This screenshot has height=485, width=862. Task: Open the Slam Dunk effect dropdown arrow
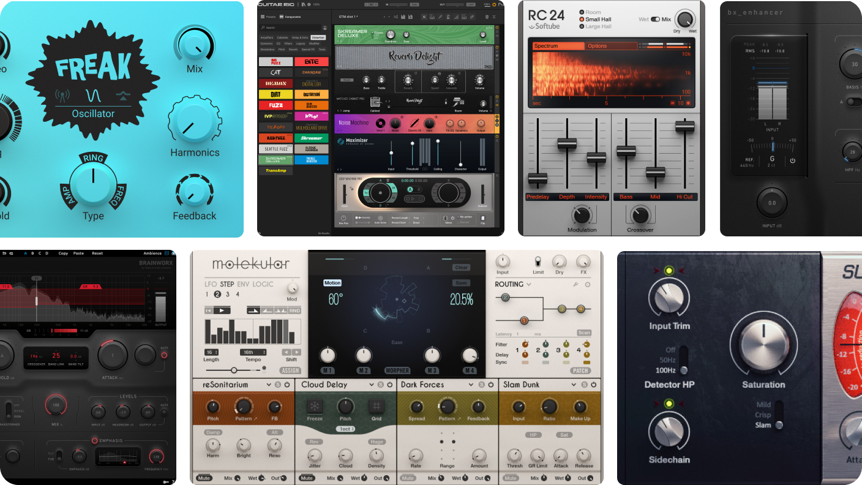(574, 385)
